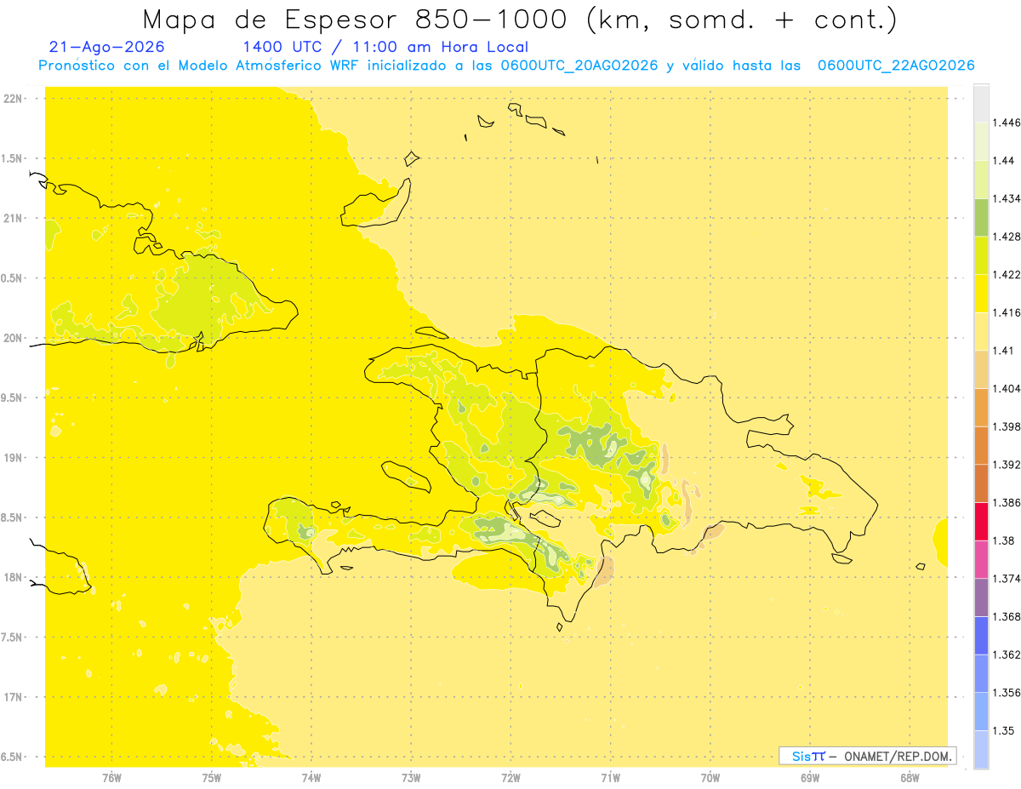Click the 73W longitude axis label
Image resolution: width=1021 pixels, height=789 pixels.
click(x=411, y=778)
